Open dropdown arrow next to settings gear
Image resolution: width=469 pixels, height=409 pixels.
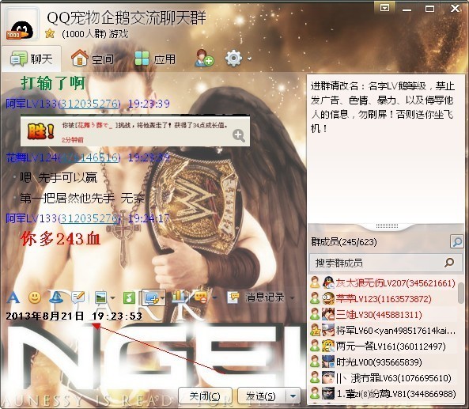click(249, 59)
